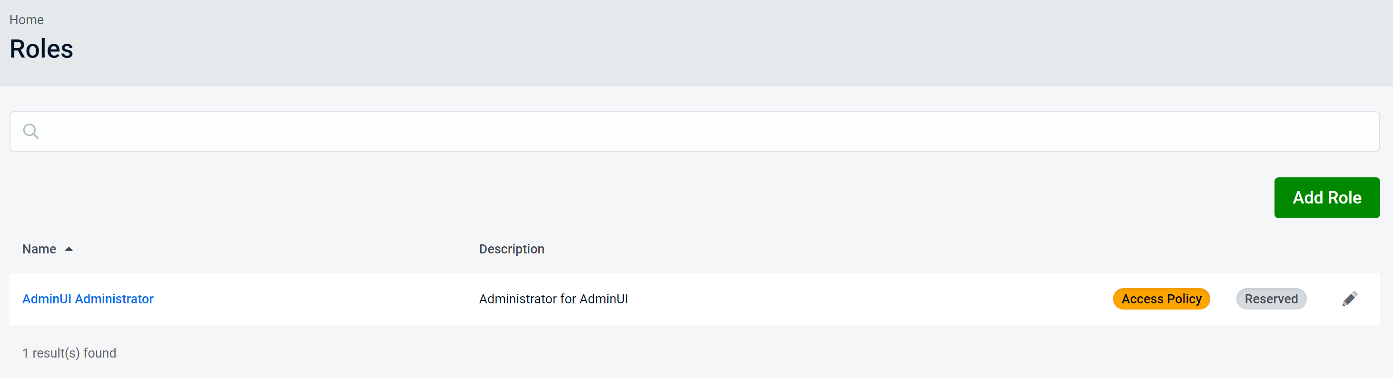Click the pencil edit icon for AdminUI Administrator
The width and height of the screenshot is (1393, 378).
[1350, 298]
